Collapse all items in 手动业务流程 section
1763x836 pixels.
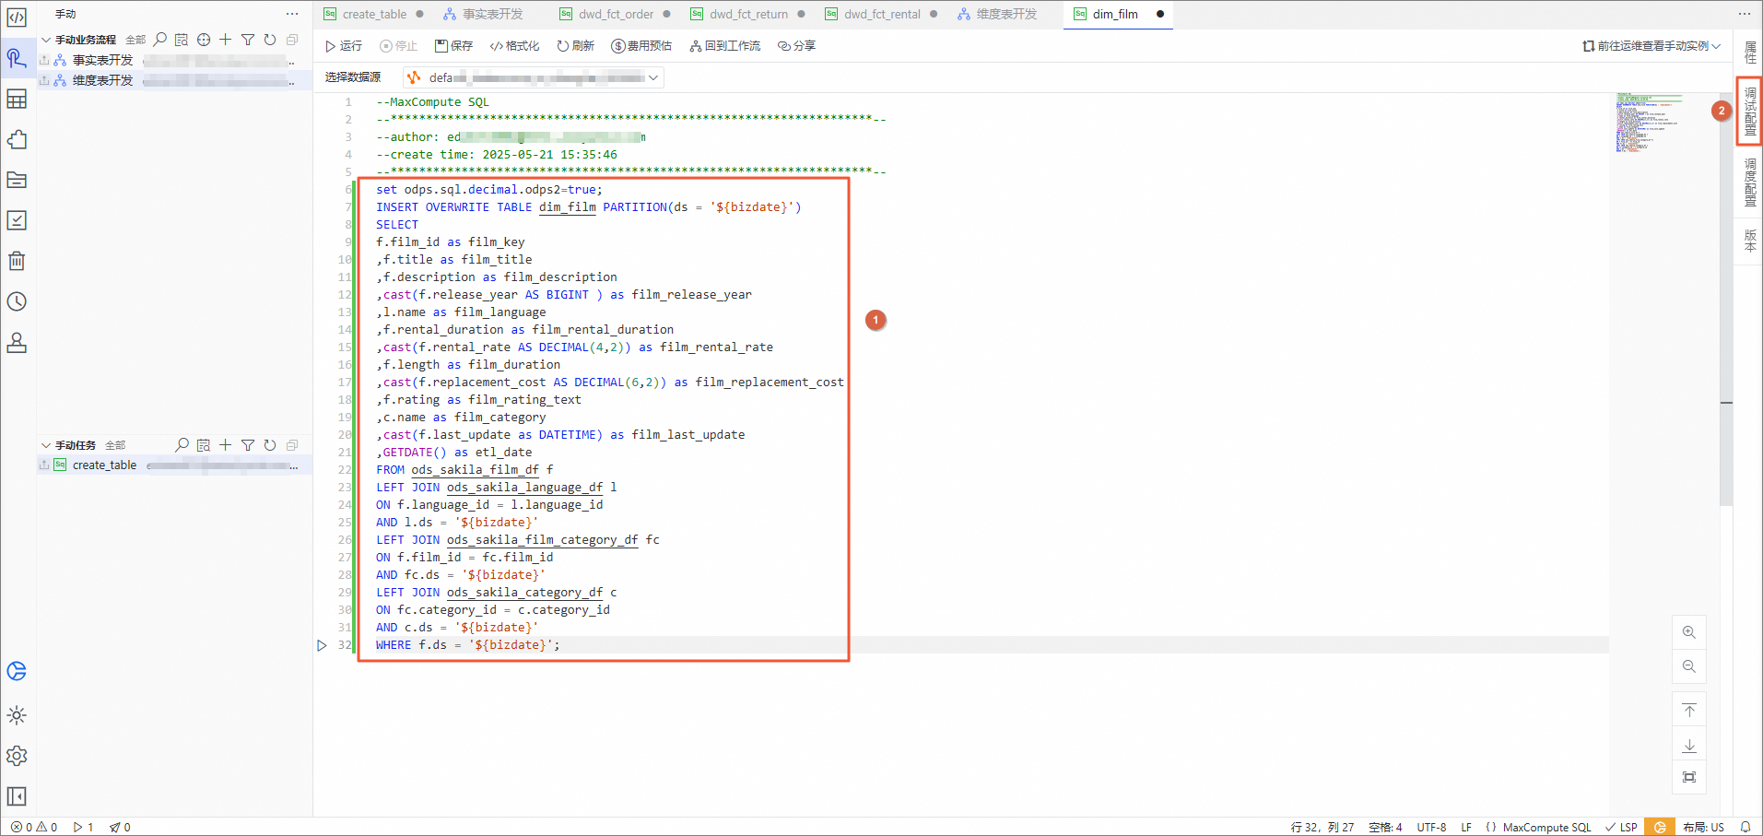coord(292,40)
